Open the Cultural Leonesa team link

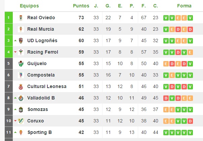(x=47, y=86)
